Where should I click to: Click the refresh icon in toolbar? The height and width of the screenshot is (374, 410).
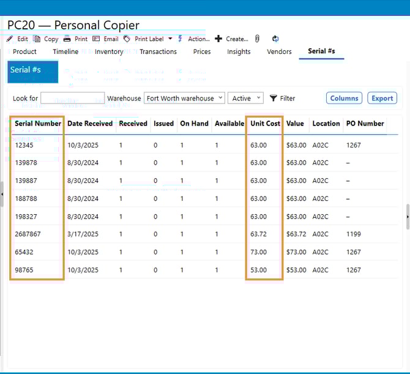[275, 39]
